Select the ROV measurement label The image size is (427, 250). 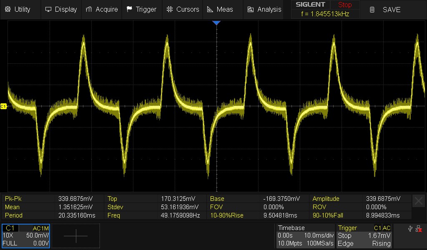pyautogui.click(x=319, y=207)
